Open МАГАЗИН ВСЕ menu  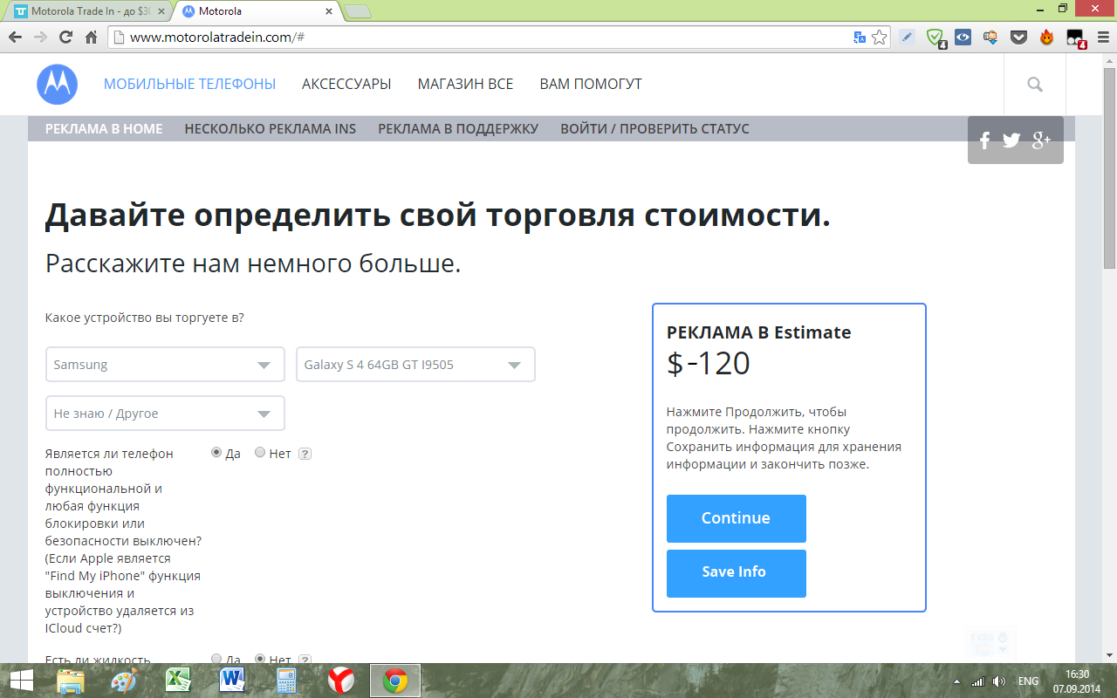click(465, 85)
